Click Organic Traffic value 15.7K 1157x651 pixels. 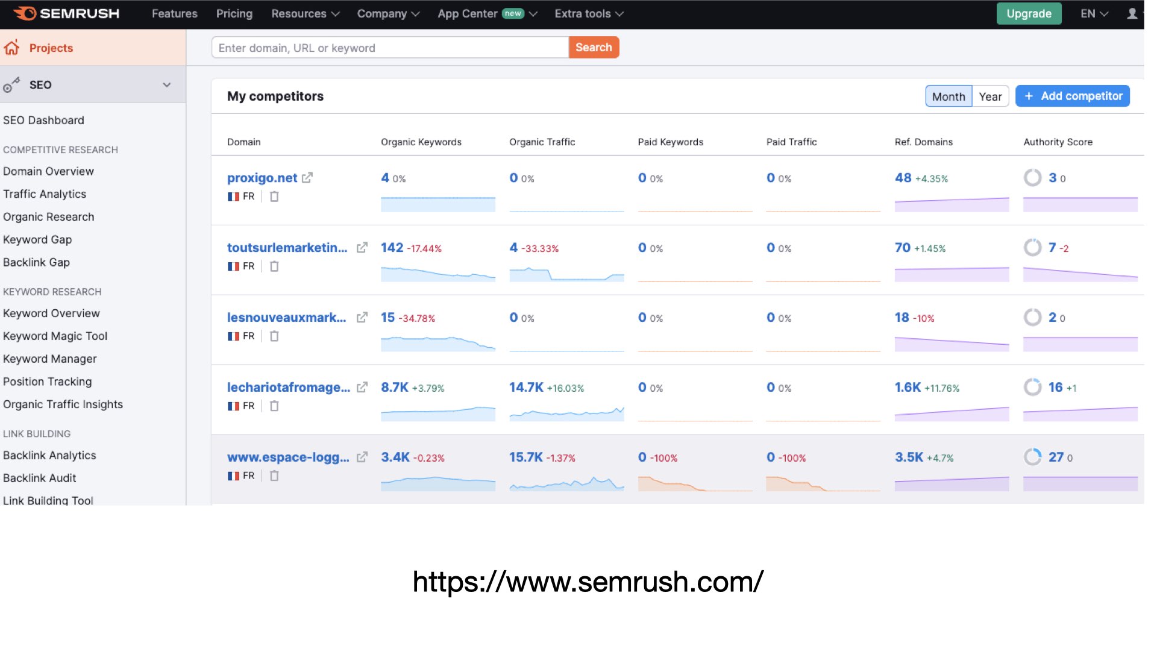525,458
